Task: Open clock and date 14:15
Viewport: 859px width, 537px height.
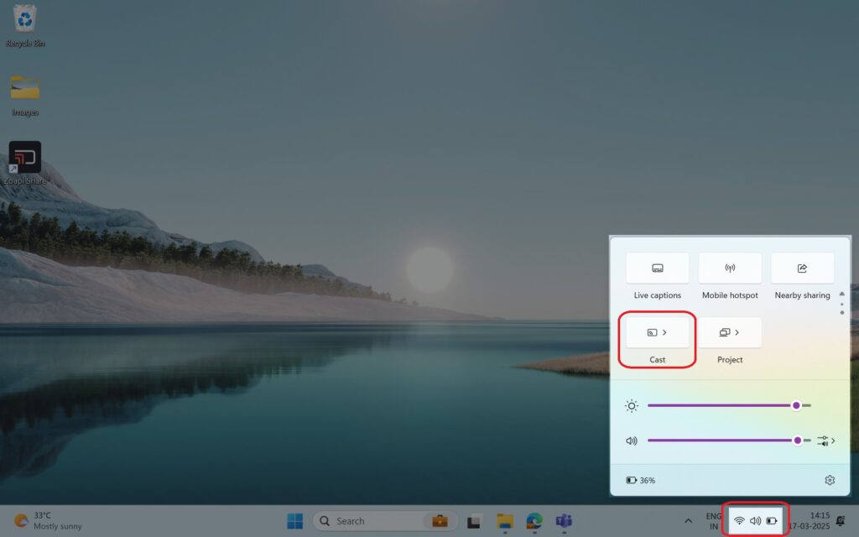Action: click(x=811, y=521)
